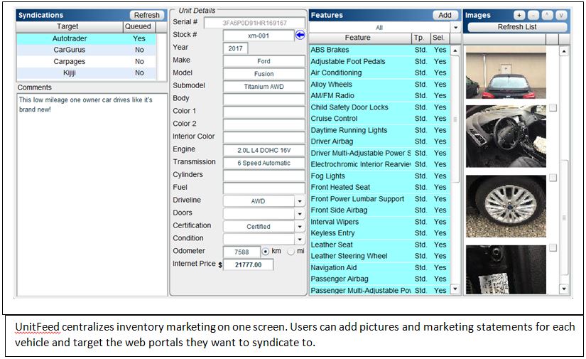Click the Refresh List button

tap(517, 27)
